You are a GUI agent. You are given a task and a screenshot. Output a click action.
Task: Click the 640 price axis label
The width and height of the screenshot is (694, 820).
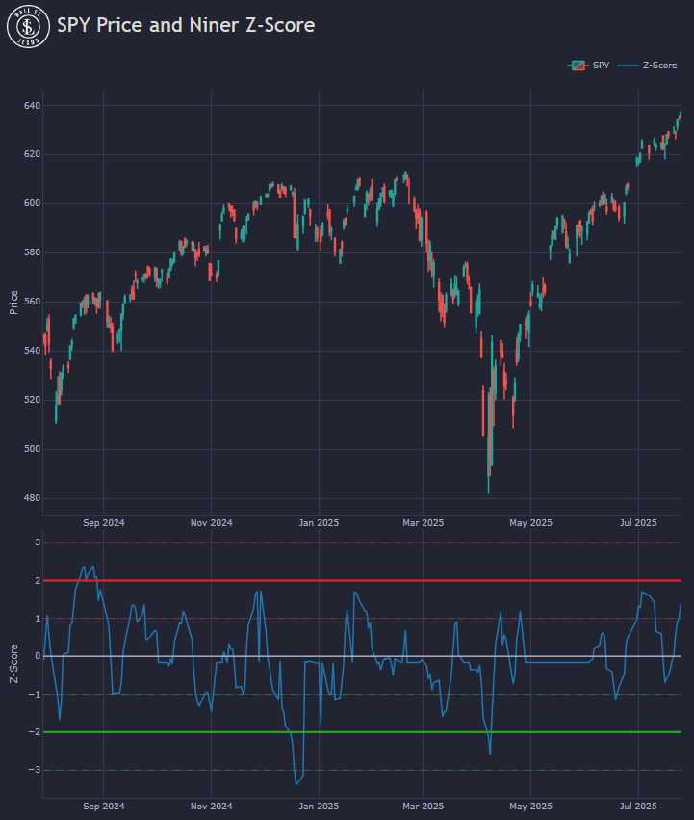[32, 106]
